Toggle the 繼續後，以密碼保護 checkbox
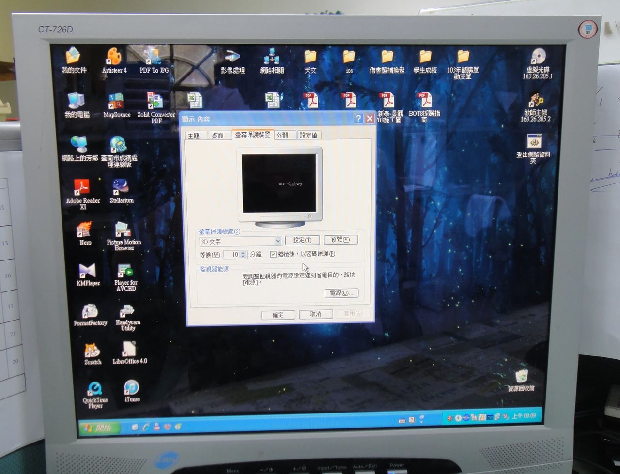Viewport: 620px width, 474px height. point(273,254)
